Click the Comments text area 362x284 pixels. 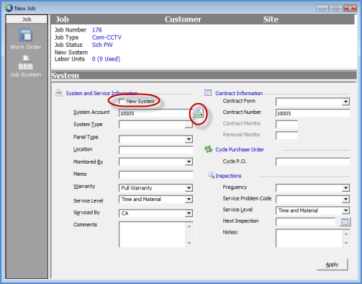(x=152, y=234)
